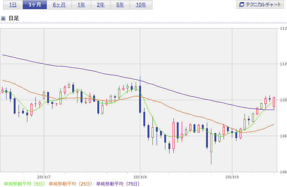
Task: Click the window icon in the テクニカルチャート button
Action: (242, 5)
